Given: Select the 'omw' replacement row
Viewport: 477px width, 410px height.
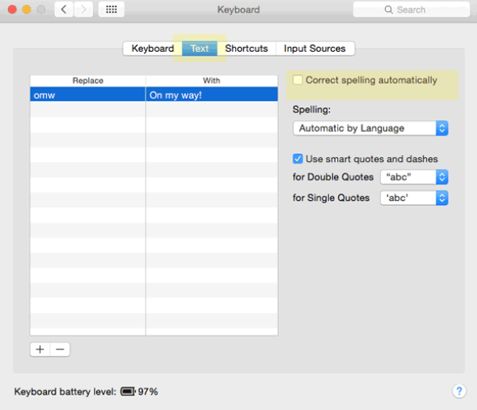Looking at the screenshot, I should tap(87, 95).
